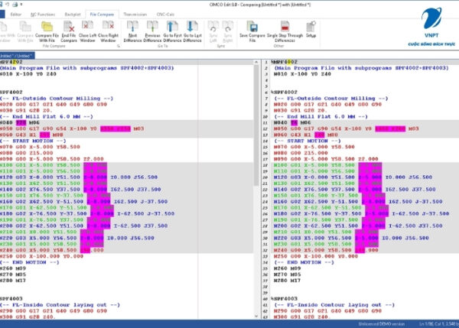Click 'END MOTION' comment in right pane
459x328 pixels.
304,262
